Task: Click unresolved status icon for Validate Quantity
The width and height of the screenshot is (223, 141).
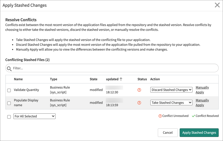Action: tap(139, 90)
